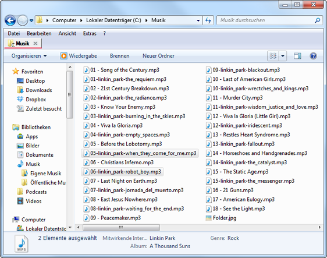Screen dimensions: 327x258
Task: Click the Computer breadcrumb segment
Action: click(x=64, y=20)
